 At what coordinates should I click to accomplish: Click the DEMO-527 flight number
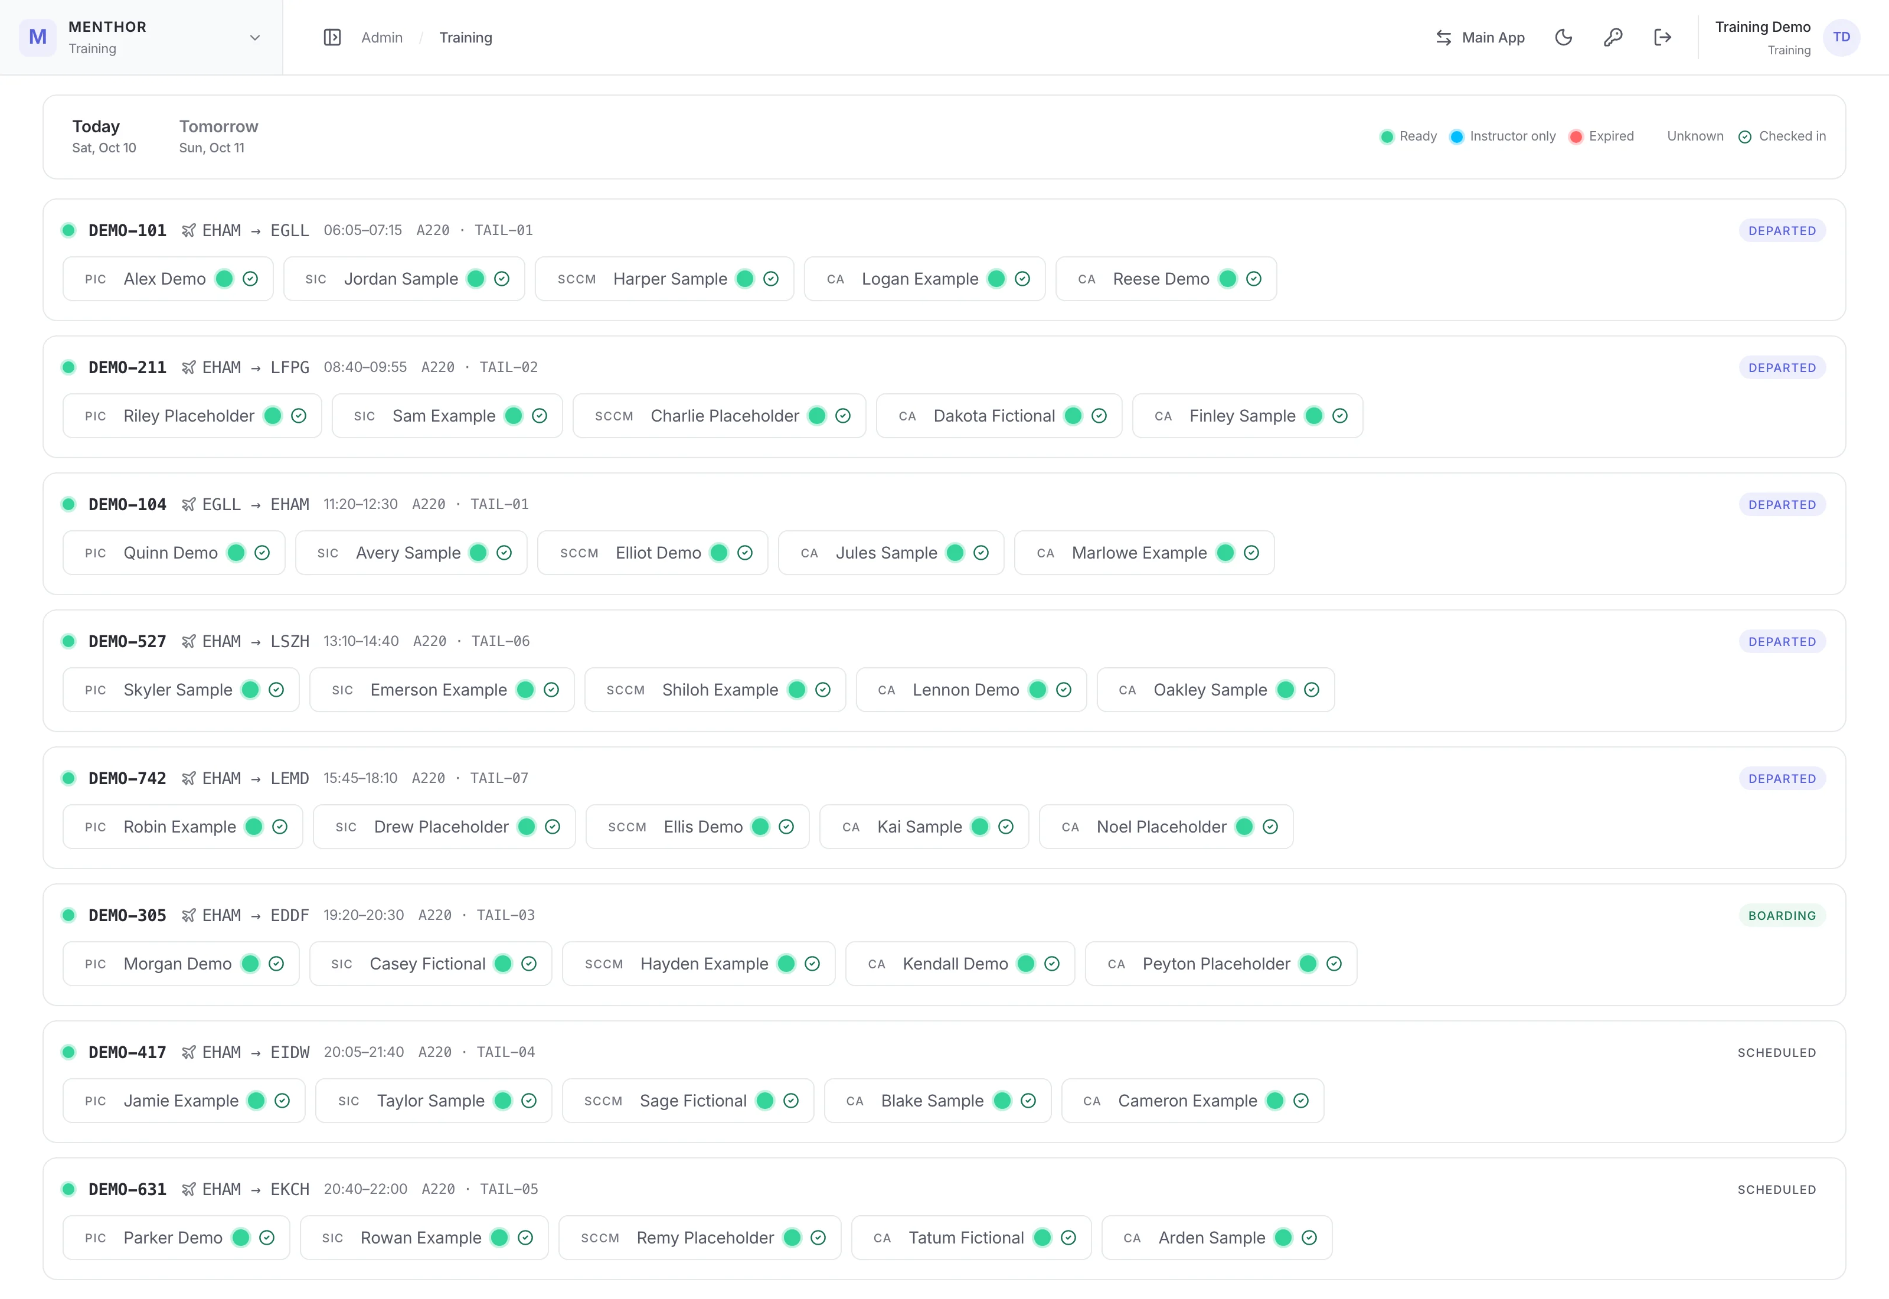click(127, 641)
